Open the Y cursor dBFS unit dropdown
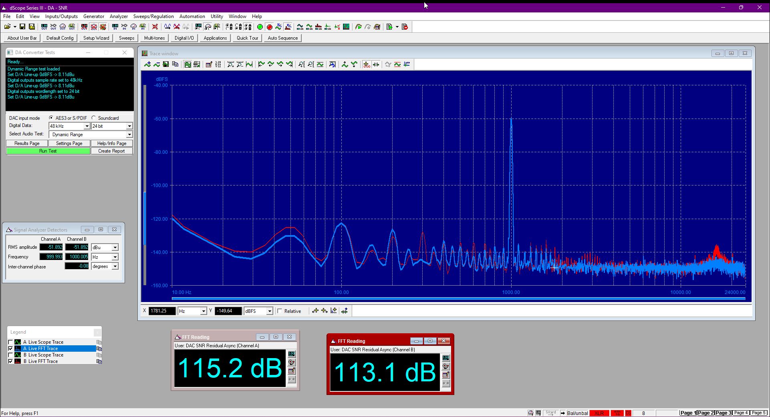770x417 pixels. [x=270, y=311]
